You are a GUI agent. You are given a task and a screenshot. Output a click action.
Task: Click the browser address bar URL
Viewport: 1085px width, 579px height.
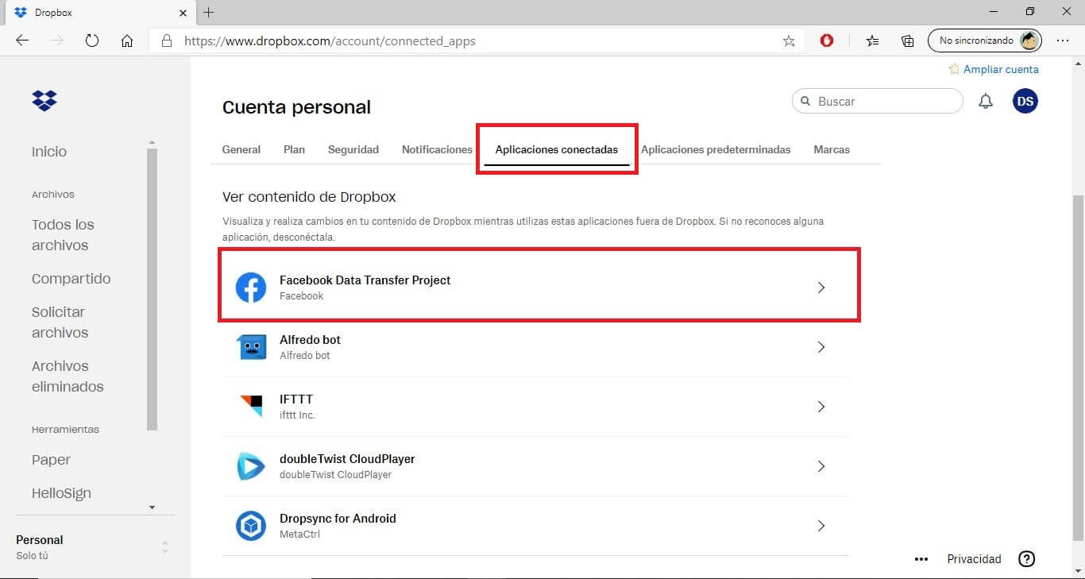(x=330, y=41)
